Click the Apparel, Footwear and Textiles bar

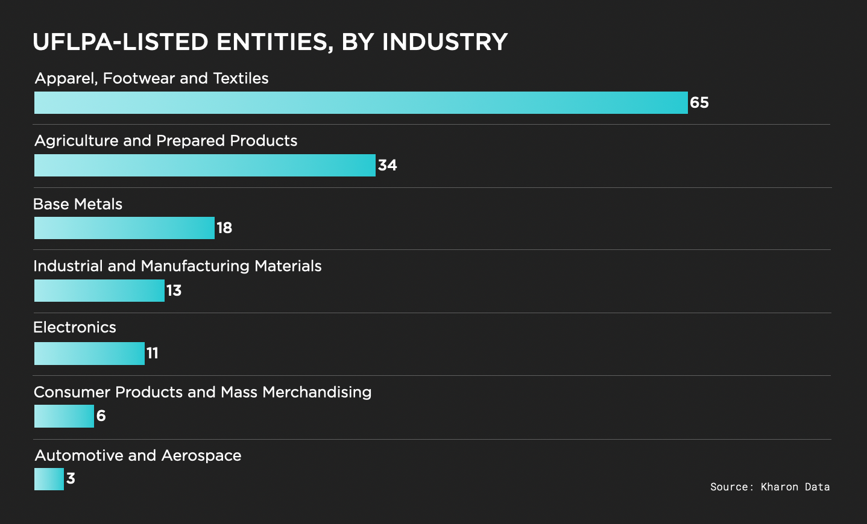pos(361,103)
